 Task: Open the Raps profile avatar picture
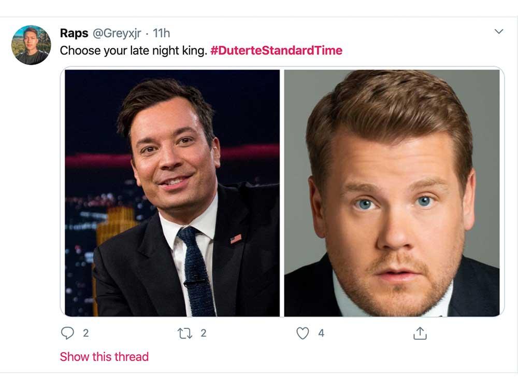pos(31,45)
